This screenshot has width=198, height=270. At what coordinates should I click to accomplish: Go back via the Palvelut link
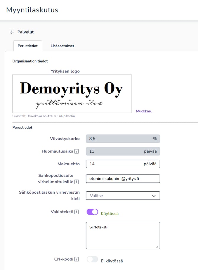point(25,32)
